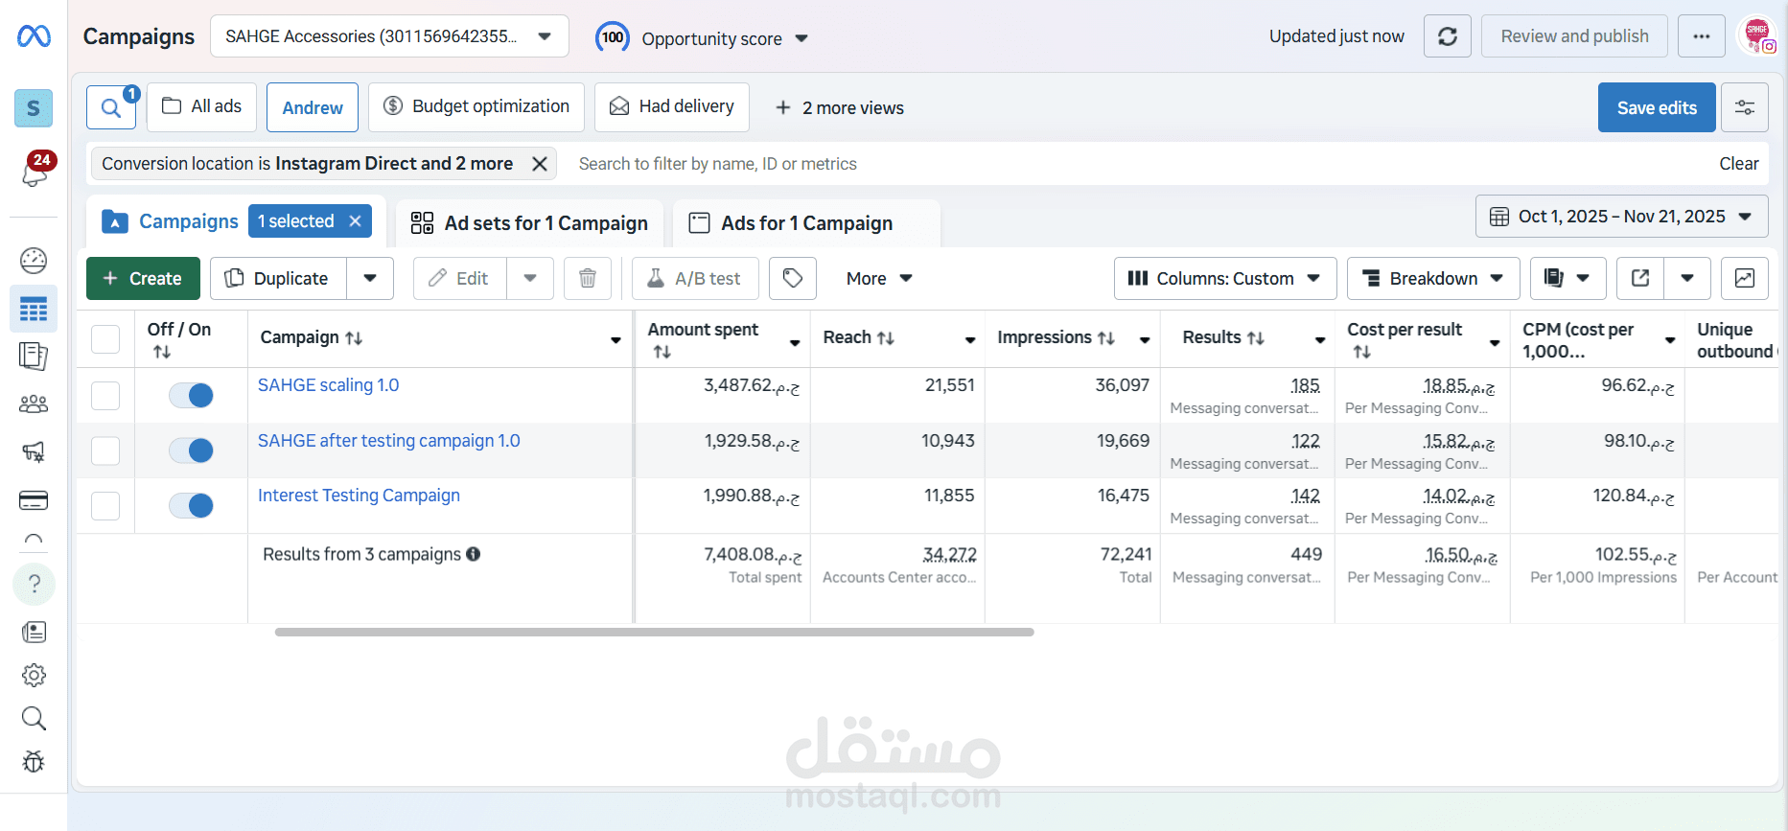Open Columns: Custom dropdown
Screen dimensions: 1788x831
pos(1225,278)
